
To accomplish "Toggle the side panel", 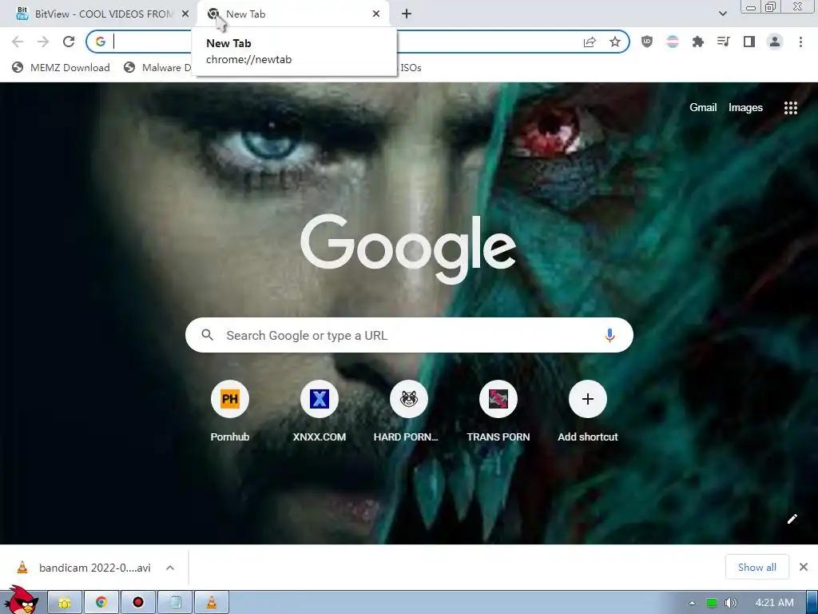I will click(x=749, y=42).
